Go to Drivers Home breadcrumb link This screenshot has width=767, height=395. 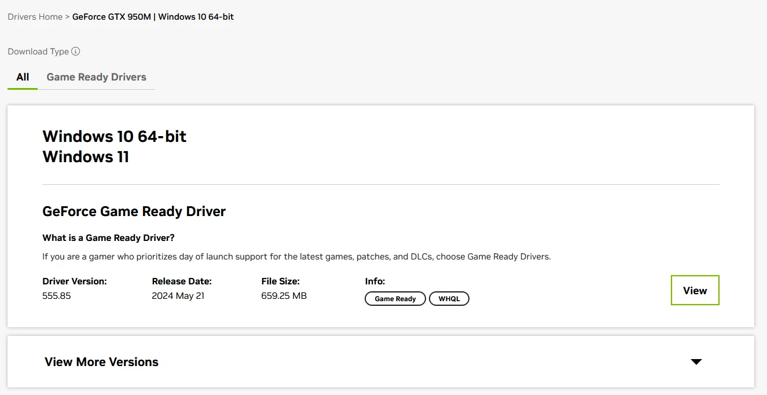pos(35,17)
